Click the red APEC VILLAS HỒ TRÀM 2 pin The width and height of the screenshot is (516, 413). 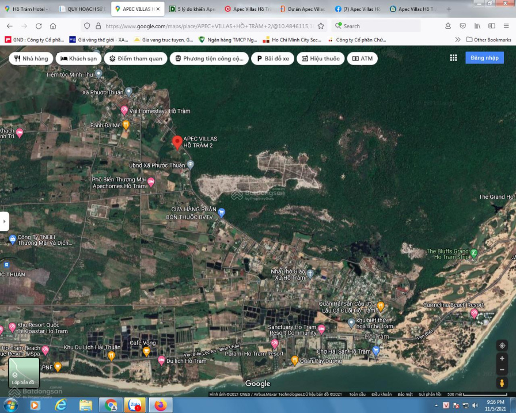(x=177, y=142)
